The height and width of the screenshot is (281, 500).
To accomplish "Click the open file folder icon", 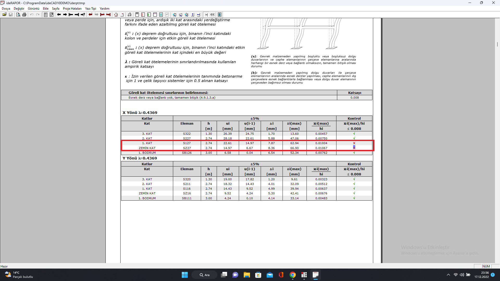I will pyautogui.click(x=4, y=15).
